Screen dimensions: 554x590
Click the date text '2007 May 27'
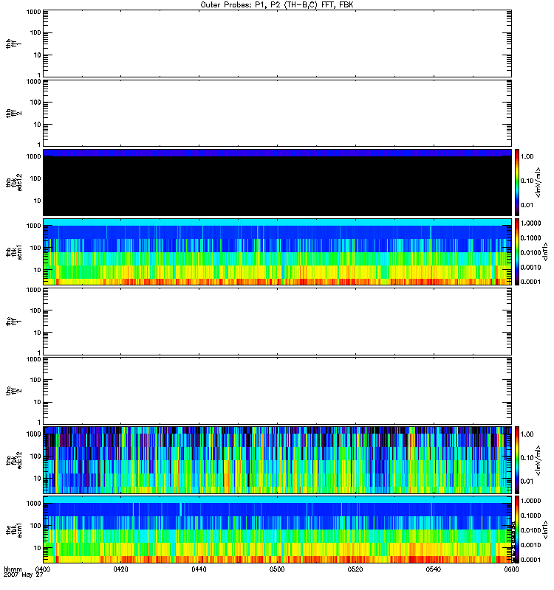coord(24,575)
